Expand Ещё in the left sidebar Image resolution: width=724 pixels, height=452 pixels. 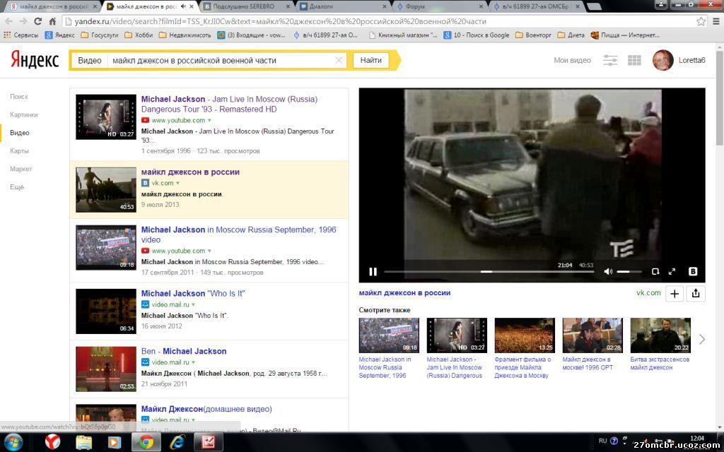[x=17, y=186]
